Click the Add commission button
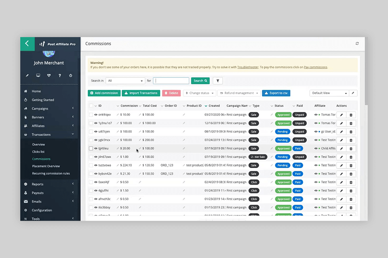This screenshot has height=258, width=388. coord(104,93)
